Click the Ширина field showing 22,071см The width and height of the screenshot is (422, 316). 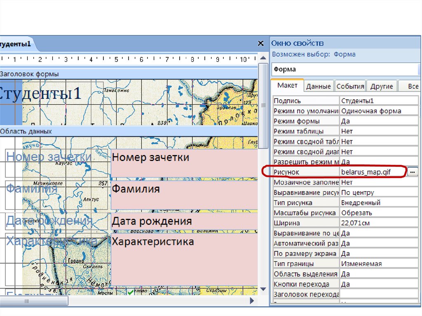click(379, 223)
